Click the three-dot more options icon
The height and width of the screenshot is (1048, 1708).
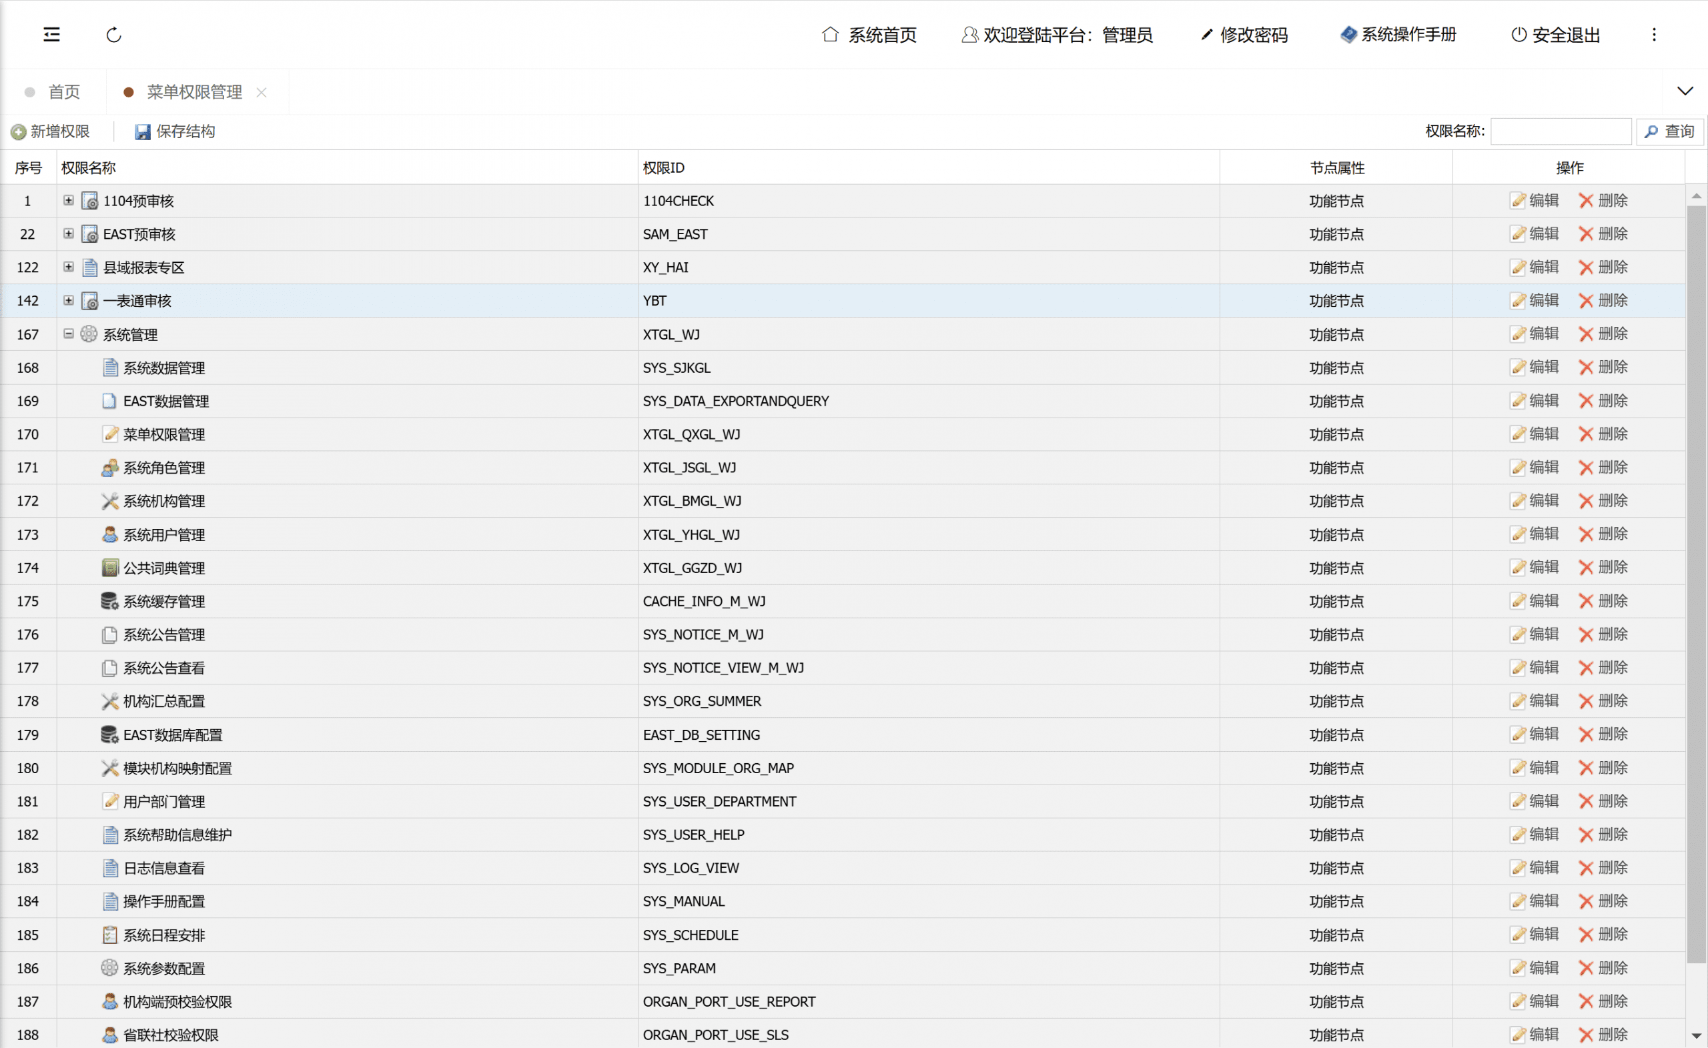(x=1654, y=35)
